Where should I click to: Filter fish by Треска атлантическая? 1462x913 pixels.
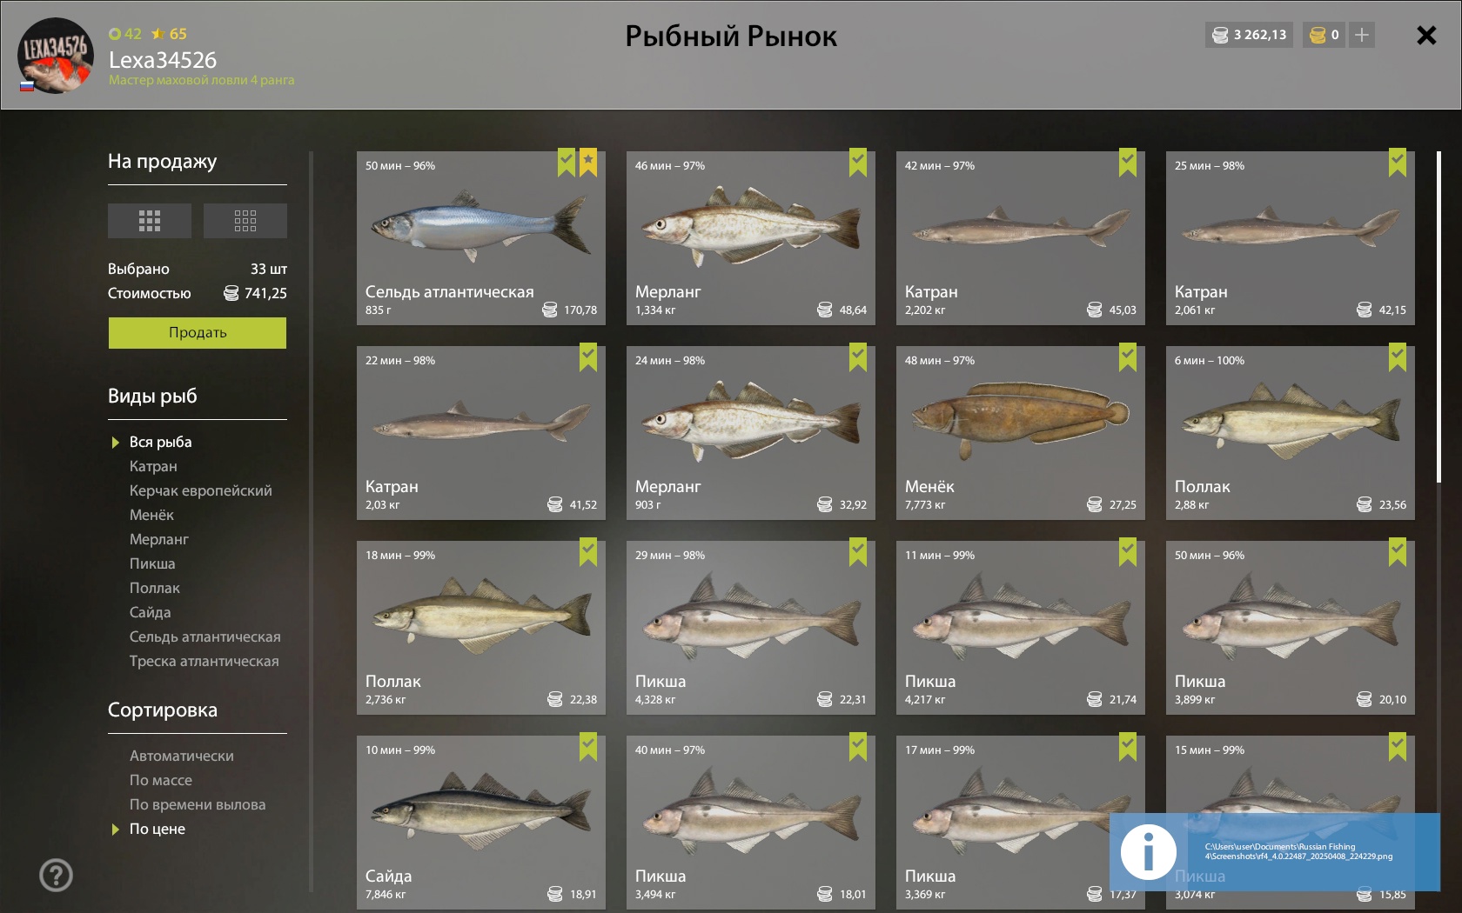point(205,661)
